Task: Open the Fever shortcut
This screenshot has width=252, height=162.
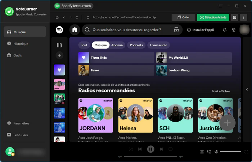Action: tap(116, 70)
